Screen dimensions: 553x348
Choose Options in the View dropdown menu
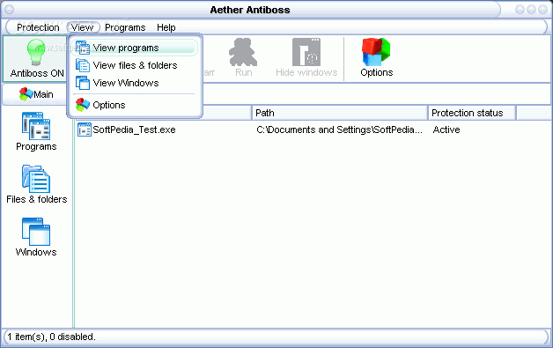(x=135, y=105)
